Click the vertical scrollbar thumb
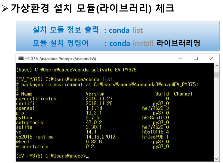223x163 pixels. click(217, 75)
